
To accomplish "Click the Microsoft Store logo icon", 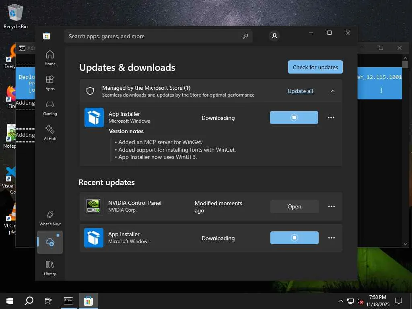I will 47,36.
